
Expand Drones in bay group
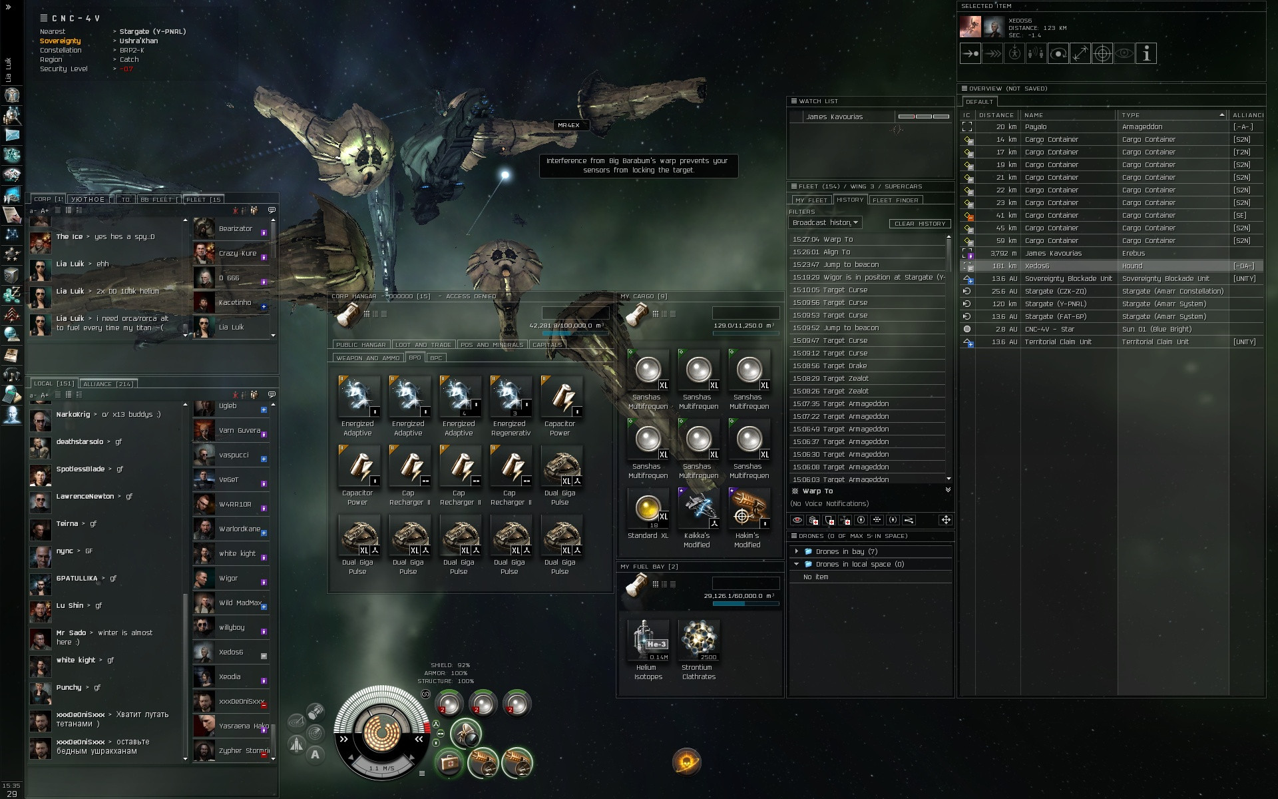click(x=796, y=551)
